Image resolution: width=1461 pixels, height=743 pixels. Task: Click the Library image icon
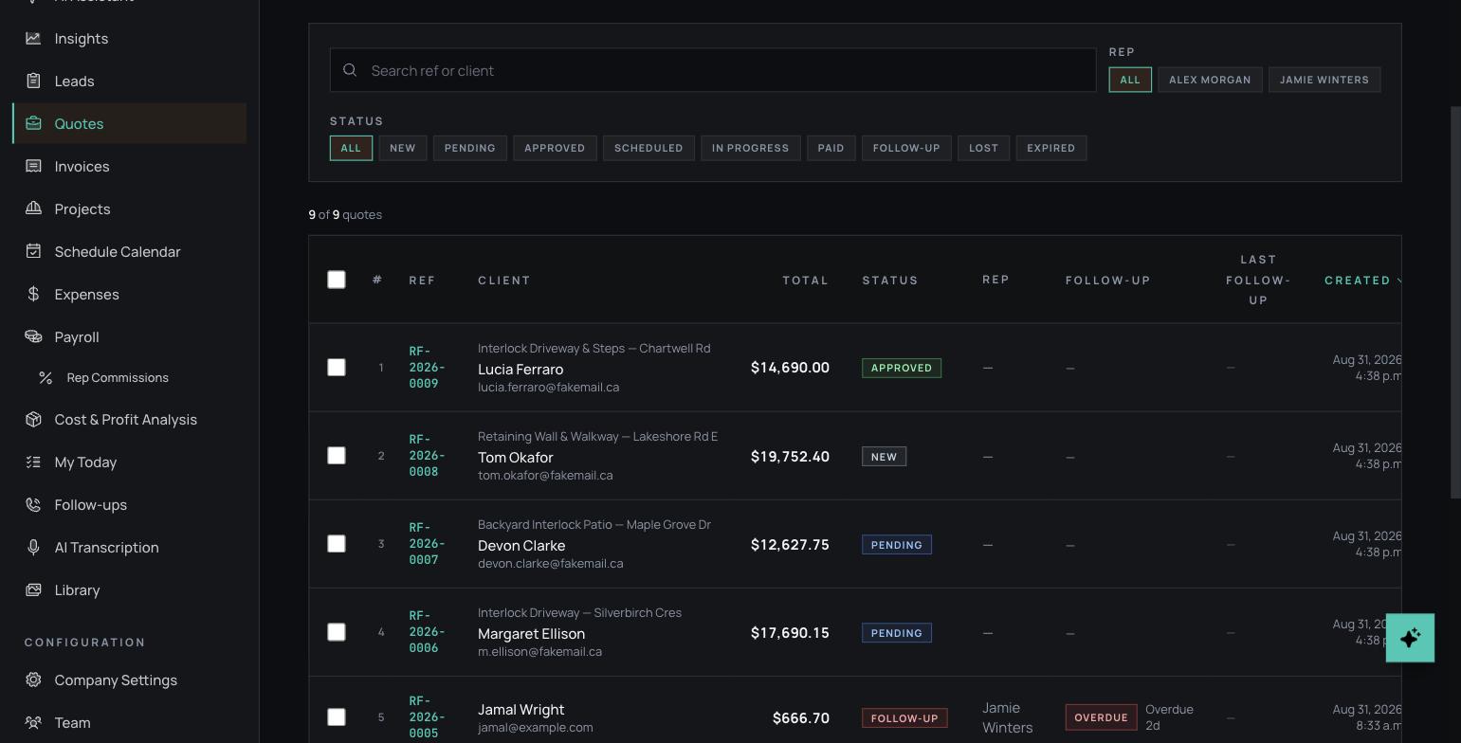coord(33,590)
